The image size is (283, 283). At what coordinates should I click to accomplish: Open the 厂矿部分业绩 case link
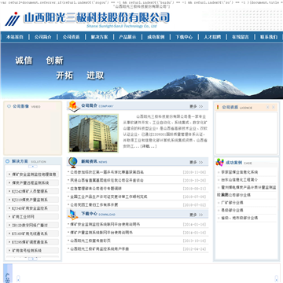pyautogui.click(x=232, y=203)
